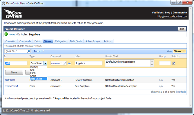Click the Quick Find magnifier icon
This screenshot has height=115, width=194.
coord(28,51)
